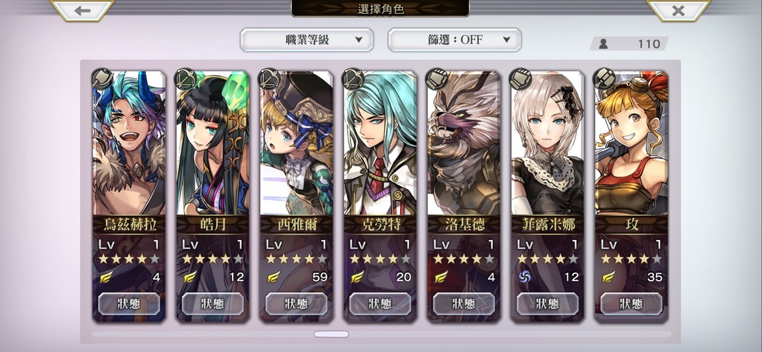Click the gold wing icon on 克勞特's card
The width and height of the screenshot is (762, 352).
[x=357, y=277]
